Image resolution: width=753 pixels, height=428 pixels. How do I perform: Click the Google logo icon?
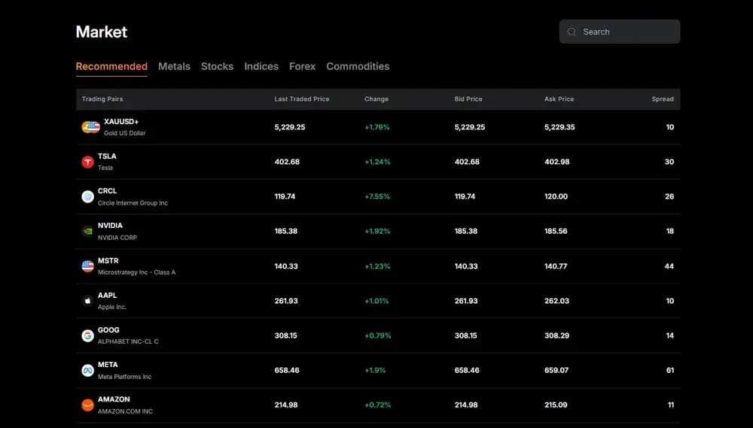[87, 335]
